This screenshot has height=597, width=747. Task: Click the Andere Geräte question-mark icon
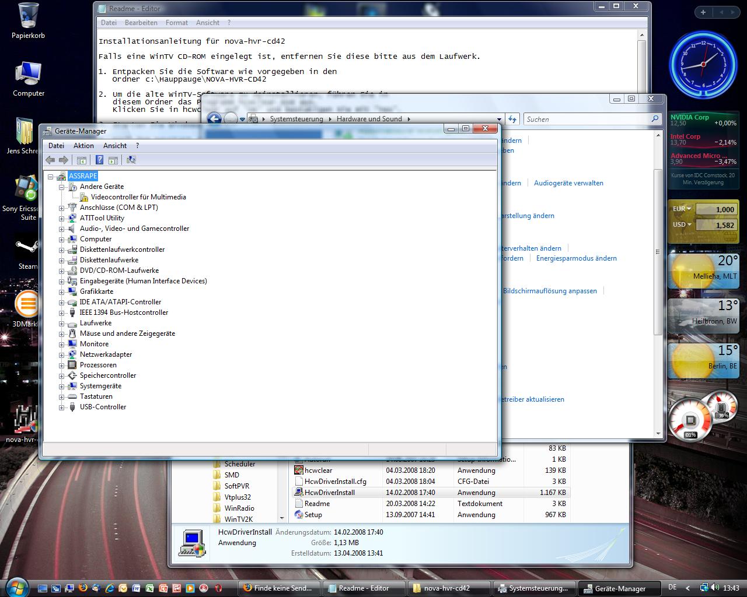[x=72, y=187]
